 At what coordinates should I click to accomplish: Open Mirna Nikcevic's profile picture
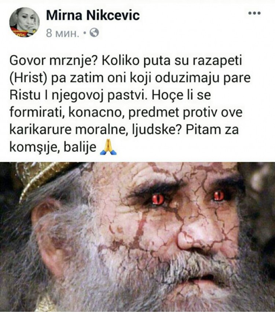click(24, 22)
